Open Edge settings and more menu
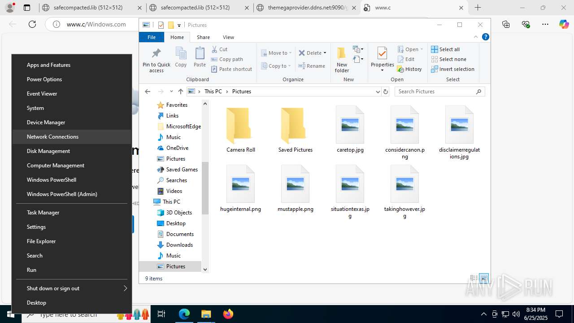The image size is (574, 323). (x=545, y=24)
